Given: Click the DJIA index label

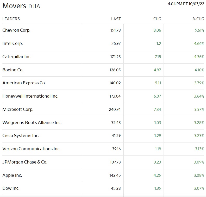Looking at the screenshot, I should (x=34, y=6).
